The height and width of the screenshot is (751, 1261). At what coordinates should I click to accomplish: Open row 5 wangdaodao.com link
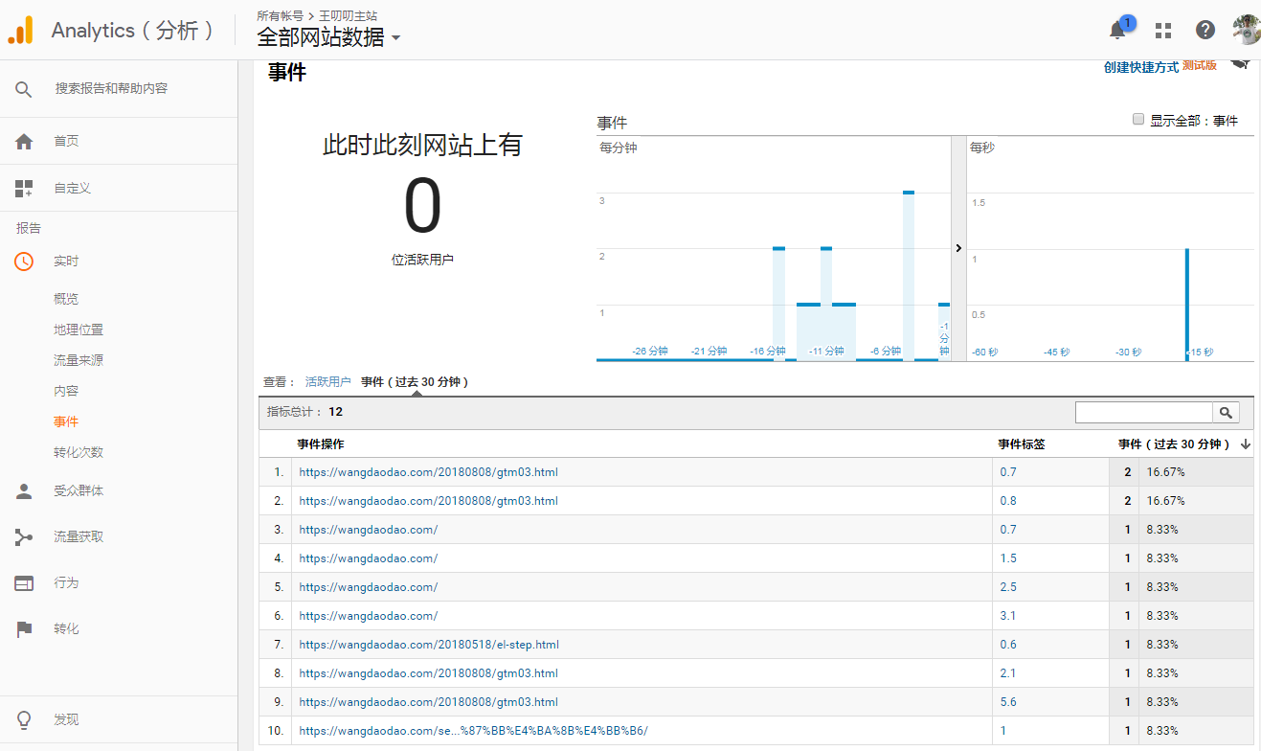[x=369, y=587]
